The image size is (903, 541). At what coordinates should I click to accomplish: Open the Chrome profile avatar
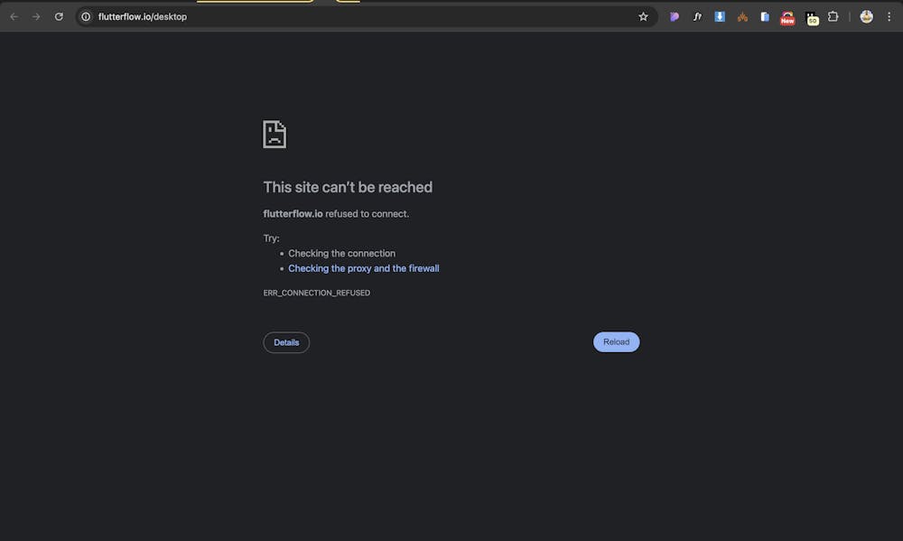coord(867,16)
